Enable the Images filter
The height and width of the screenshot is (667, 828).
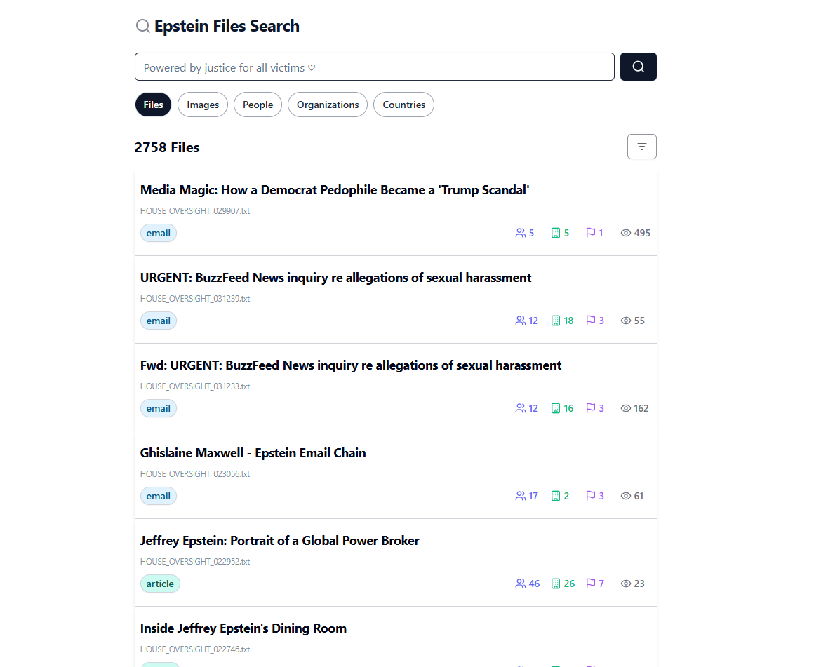pos(202,104)
